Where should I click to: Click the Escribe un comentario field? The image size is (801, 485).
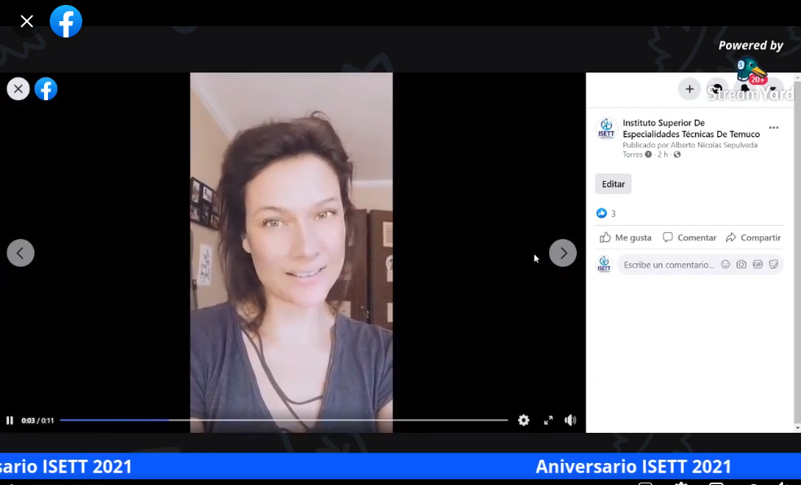point(668,265)
